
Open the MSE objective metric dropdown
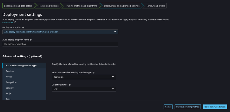(84, 89)
